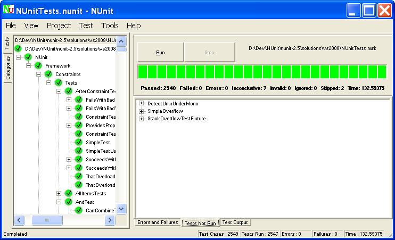Expand StackOverflowTestFixture entry
The width and height of the screenshot is (395, 240).
tap(141, 119)
